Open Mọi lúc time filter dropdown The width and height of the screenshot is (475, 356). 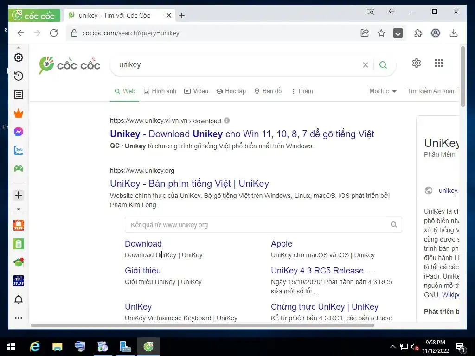tap(383, 91)
